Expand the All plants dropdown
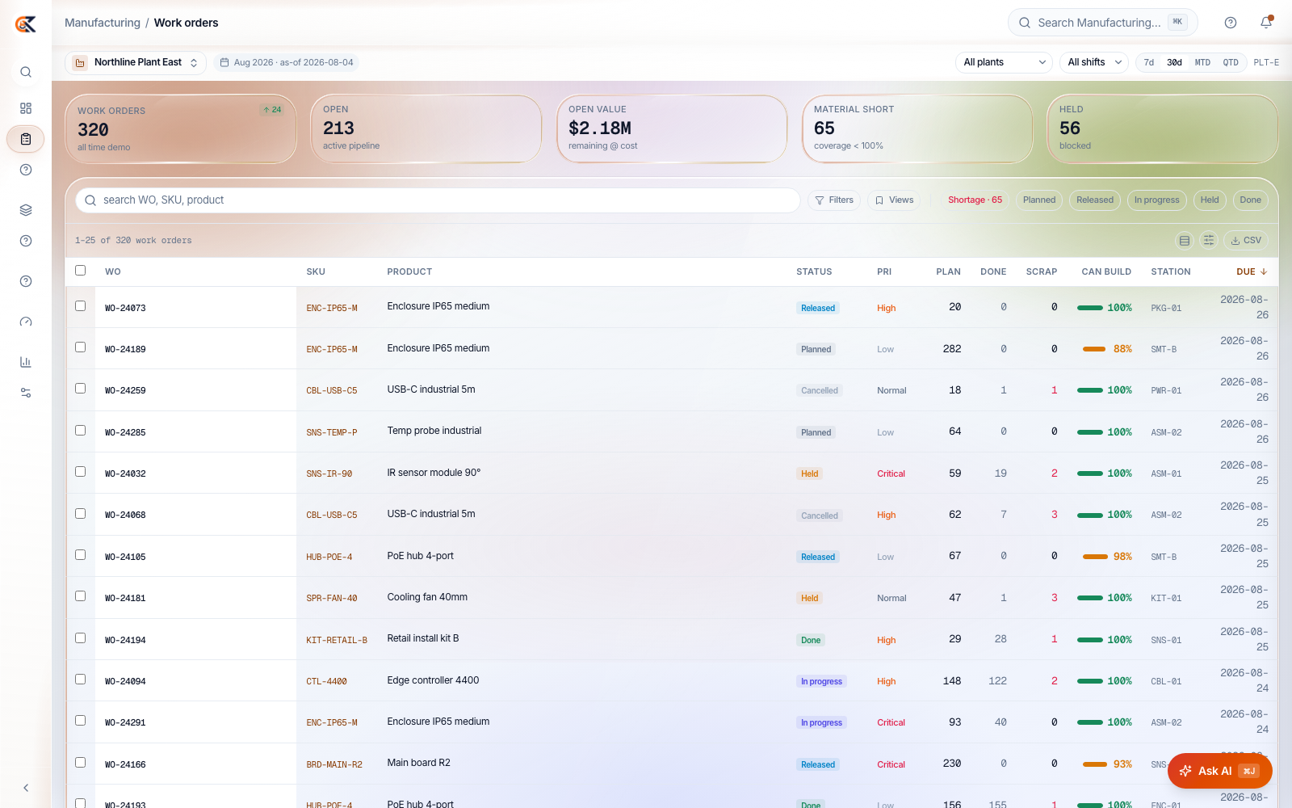Image resolution: width=1292 pixels, height=808 pixels. [1004, 62]
